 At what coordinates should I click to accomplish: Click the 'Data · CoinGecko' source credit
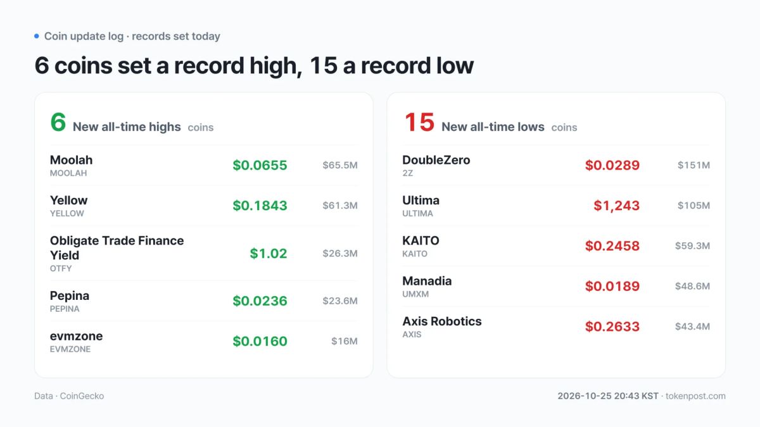coord(69,396)
